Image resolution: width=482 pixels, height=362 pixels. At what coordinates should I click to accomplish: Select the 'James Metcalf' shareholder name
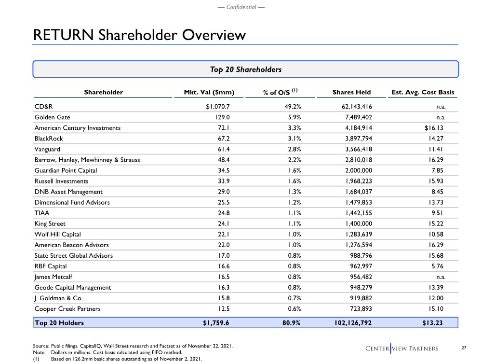pos(53,277)
